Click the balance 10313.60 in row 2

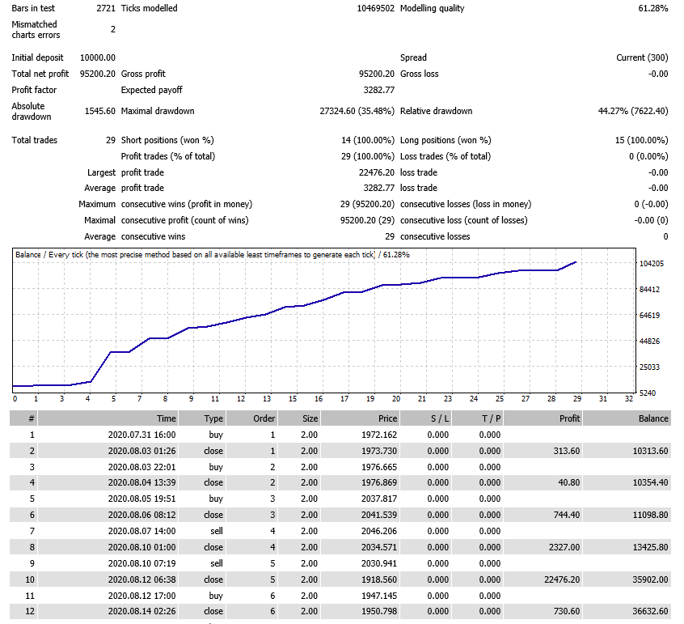tap(650, 451)
